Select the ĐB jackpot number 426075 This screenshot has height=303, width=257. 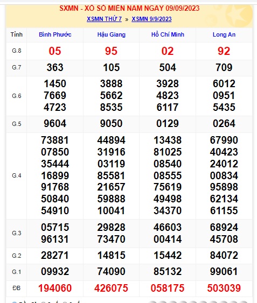point(112,288)
